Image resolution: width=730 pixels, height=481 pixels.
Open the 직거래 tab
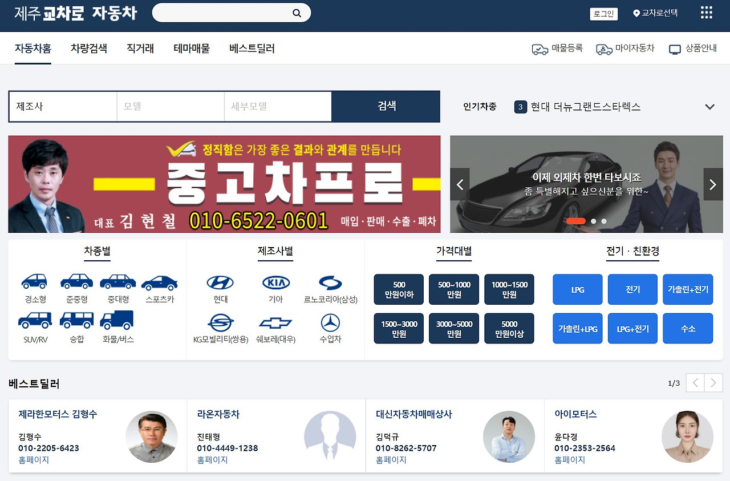(140, 48)
